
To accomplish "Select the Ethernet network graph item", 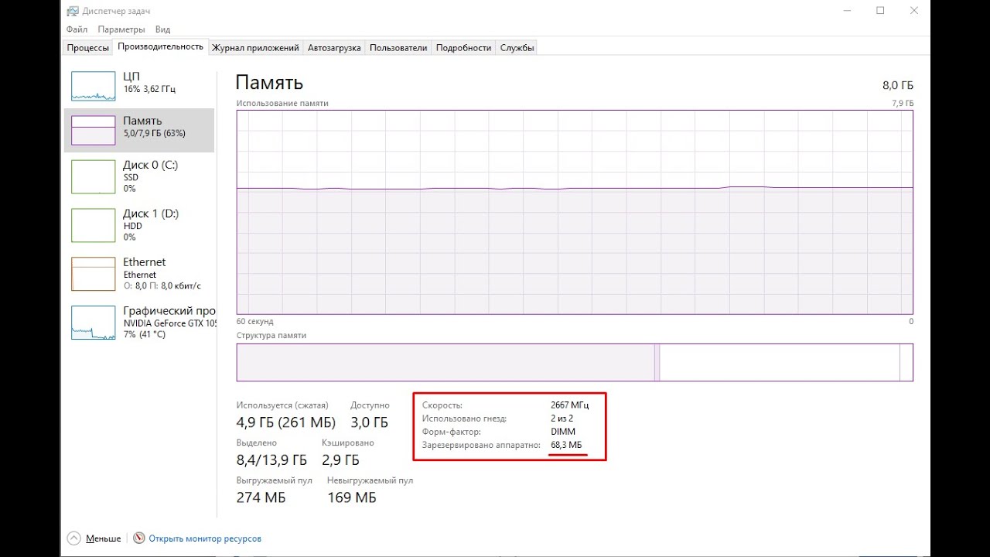I will click(x=93, y=274).
